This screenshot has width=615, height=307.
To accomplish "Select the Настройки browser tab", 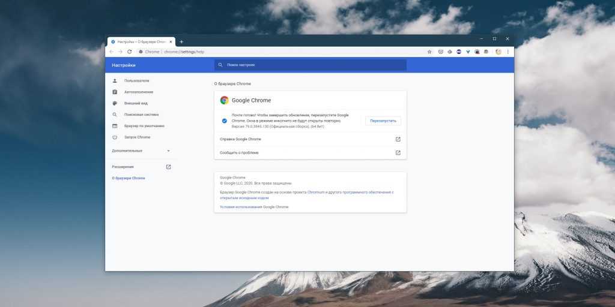I will pyautogui.click(x=141, y=41).
